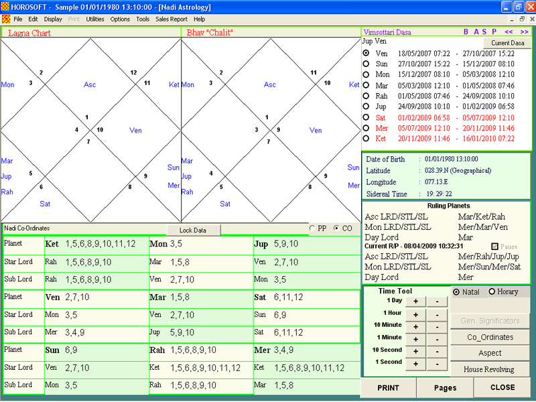Decrease time by 1 Minute
The width and height of the screenshot is (536, 402).
coord(438,339)
